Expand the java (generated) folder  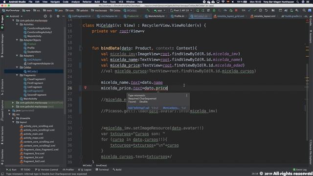click(9, 110)
